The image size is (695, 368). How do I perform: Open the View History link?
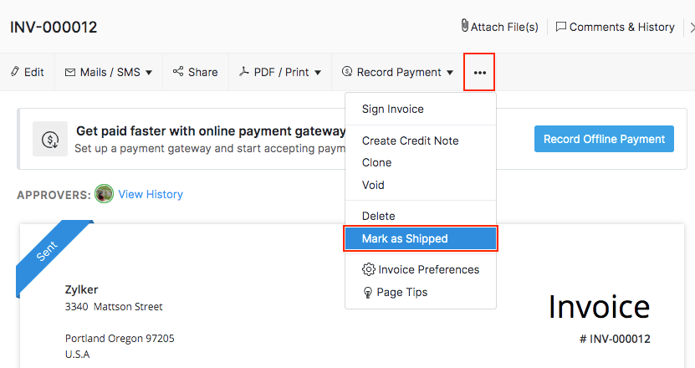pos(151,194)
